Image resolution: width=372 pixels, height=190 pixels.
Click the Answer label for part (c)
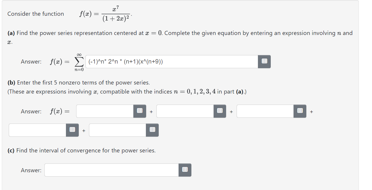point(31,170)
